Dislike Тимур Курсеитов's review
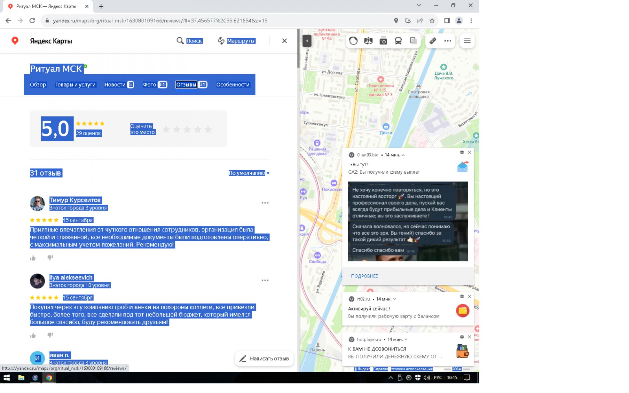The image size is (629, 393). click(x=50, y=258)
